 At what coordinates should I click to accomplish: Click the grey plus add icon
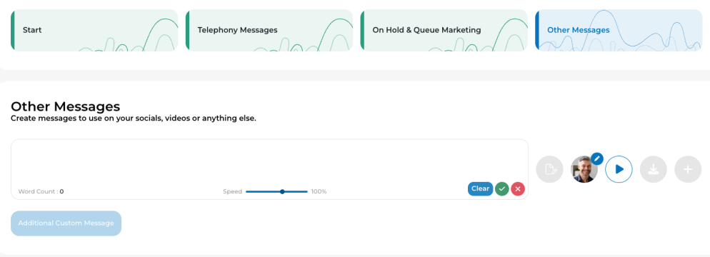click(688, 169)
